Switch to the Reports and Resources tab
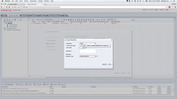Image resolution: width=177 pixels, height=99 pixels. 54,15
